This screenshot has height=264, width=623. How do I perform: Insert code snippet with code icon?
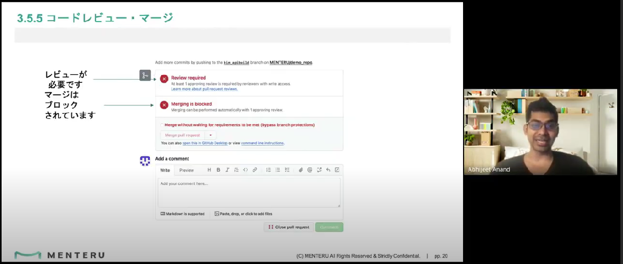point(246,170)
